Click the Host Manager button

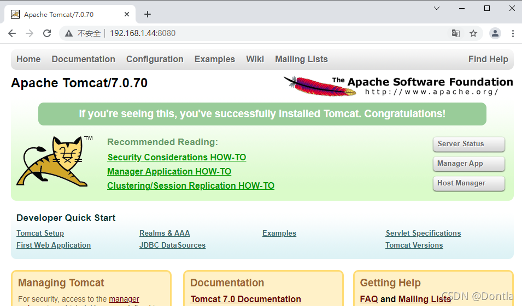click(469, 183)
